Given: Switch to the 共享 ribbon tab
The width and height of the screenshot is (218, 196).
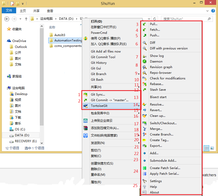Looking at the screenshot, I should 36,11.
